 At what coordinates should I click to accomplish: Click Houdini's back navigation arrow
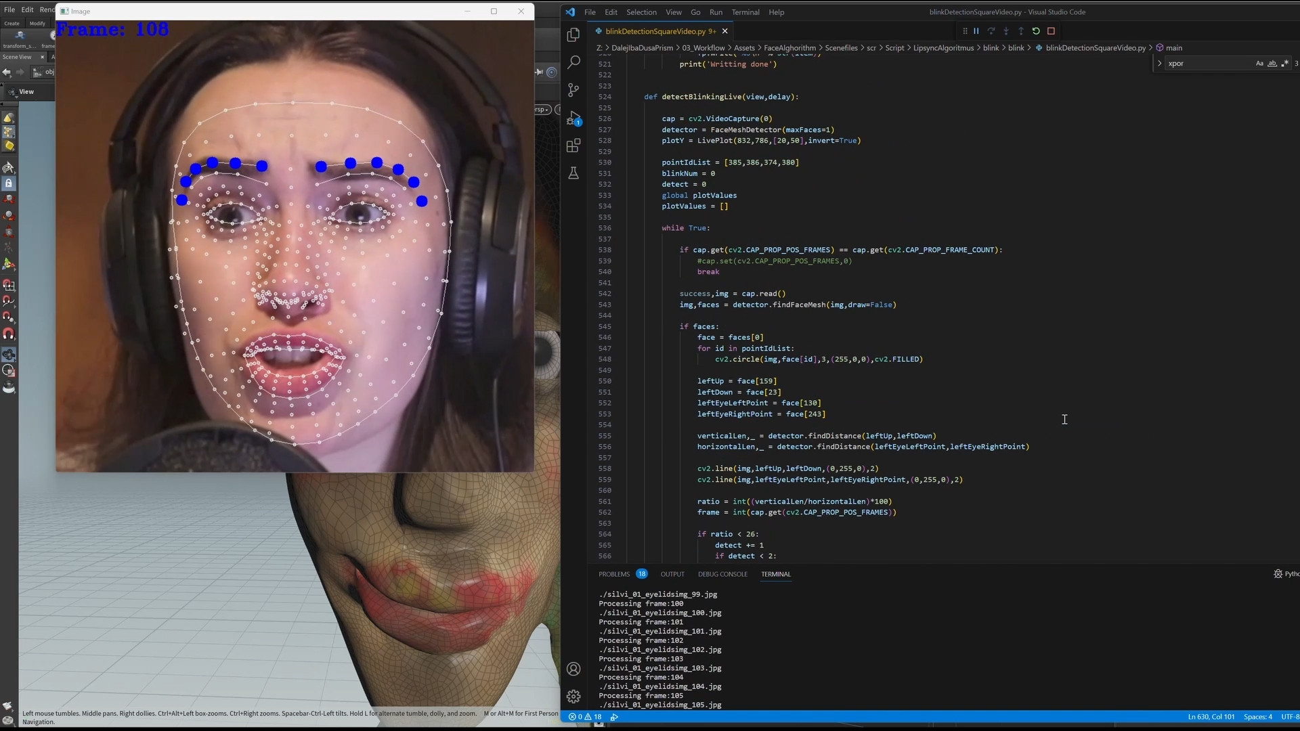pyautogui.click(x=7, y=72)
